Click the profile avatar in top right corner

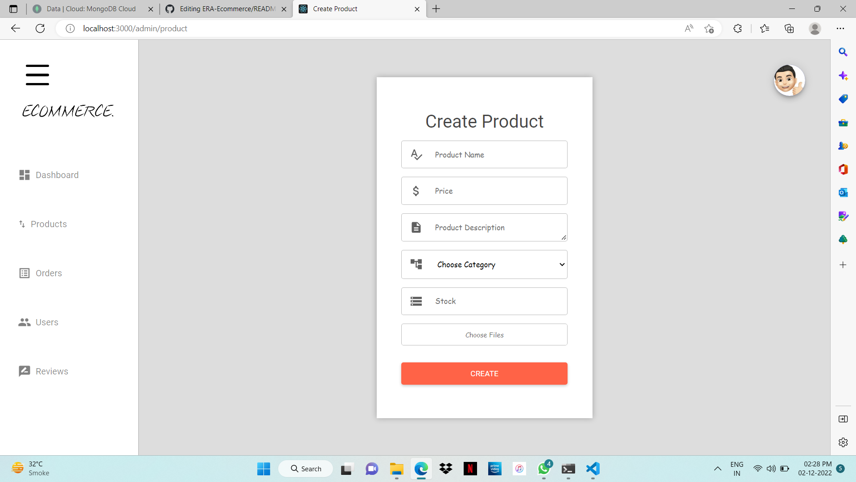(789, 80)
